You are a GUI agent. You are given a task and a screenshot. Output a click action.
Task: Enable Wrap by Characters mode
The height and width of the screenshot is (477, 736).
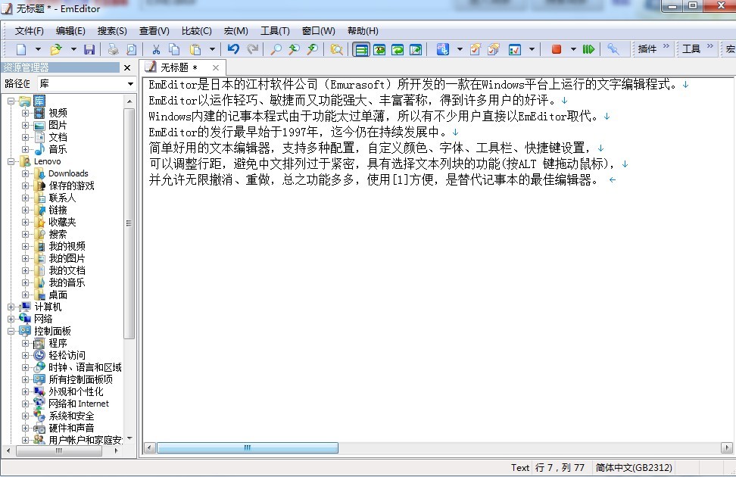tap(379, 49)
